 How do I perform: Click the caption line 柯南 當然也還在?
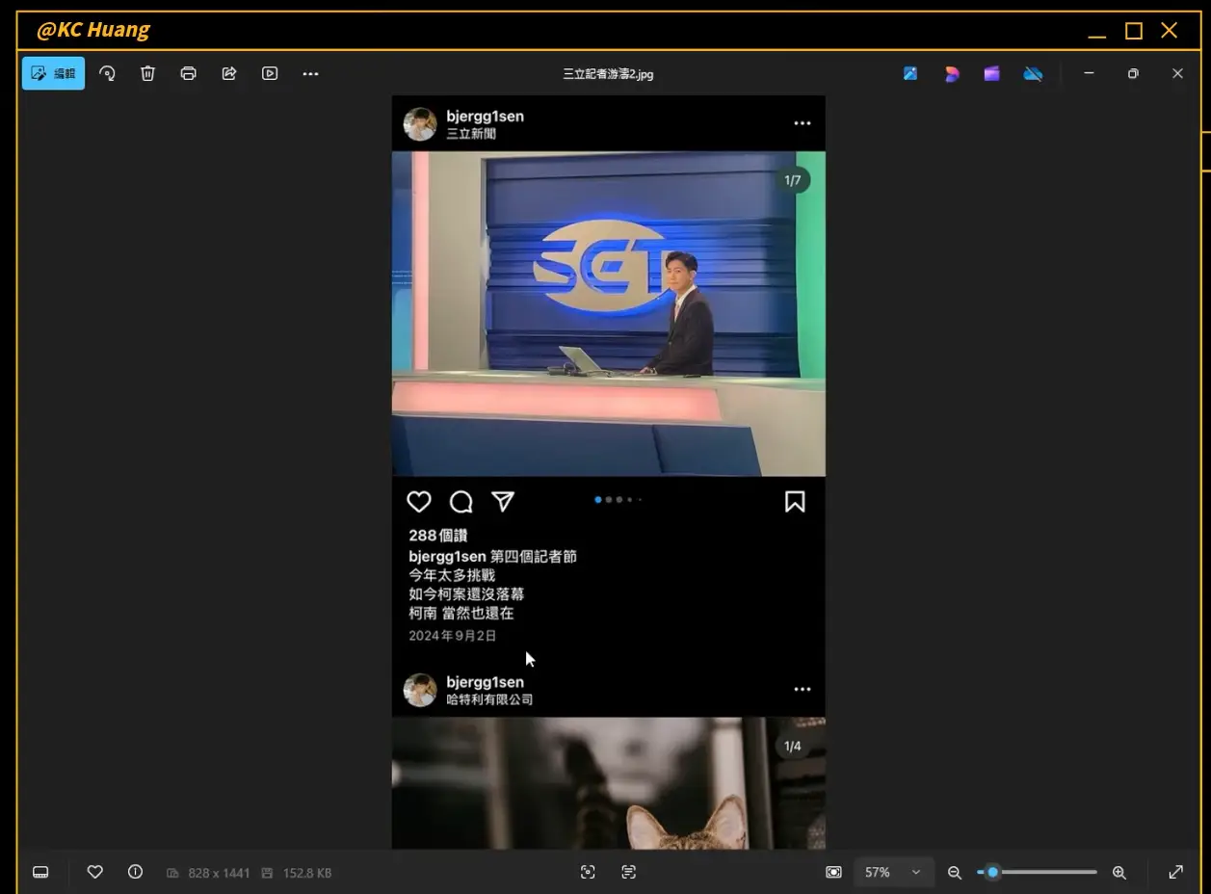click(x=461, y=613)
